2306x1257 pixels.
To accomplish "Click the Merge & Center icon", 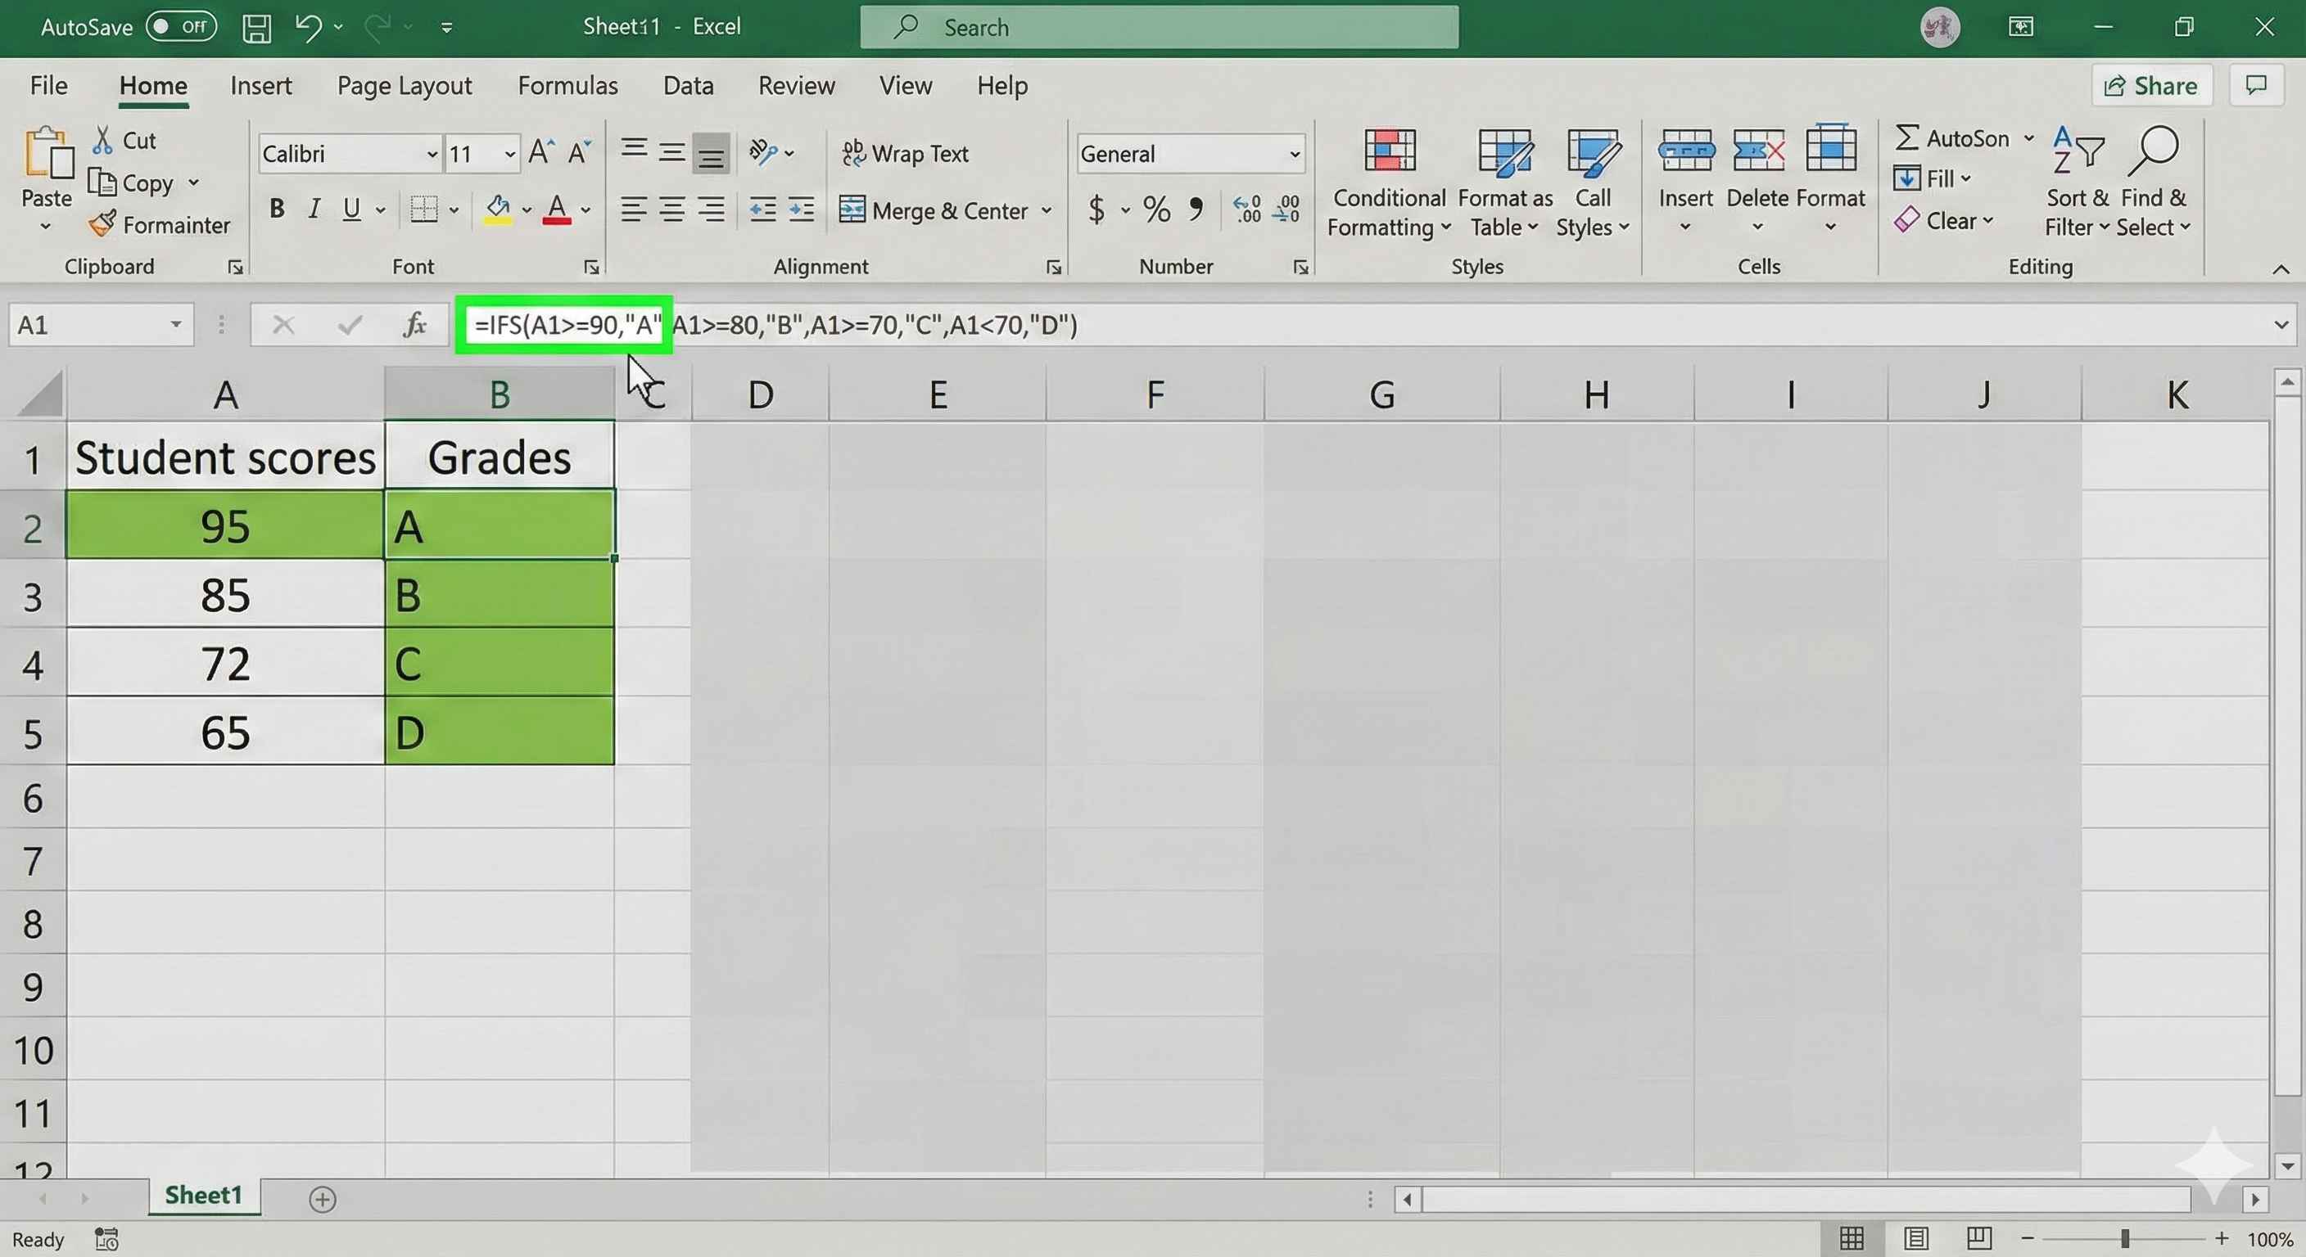I will click(852, 210).
